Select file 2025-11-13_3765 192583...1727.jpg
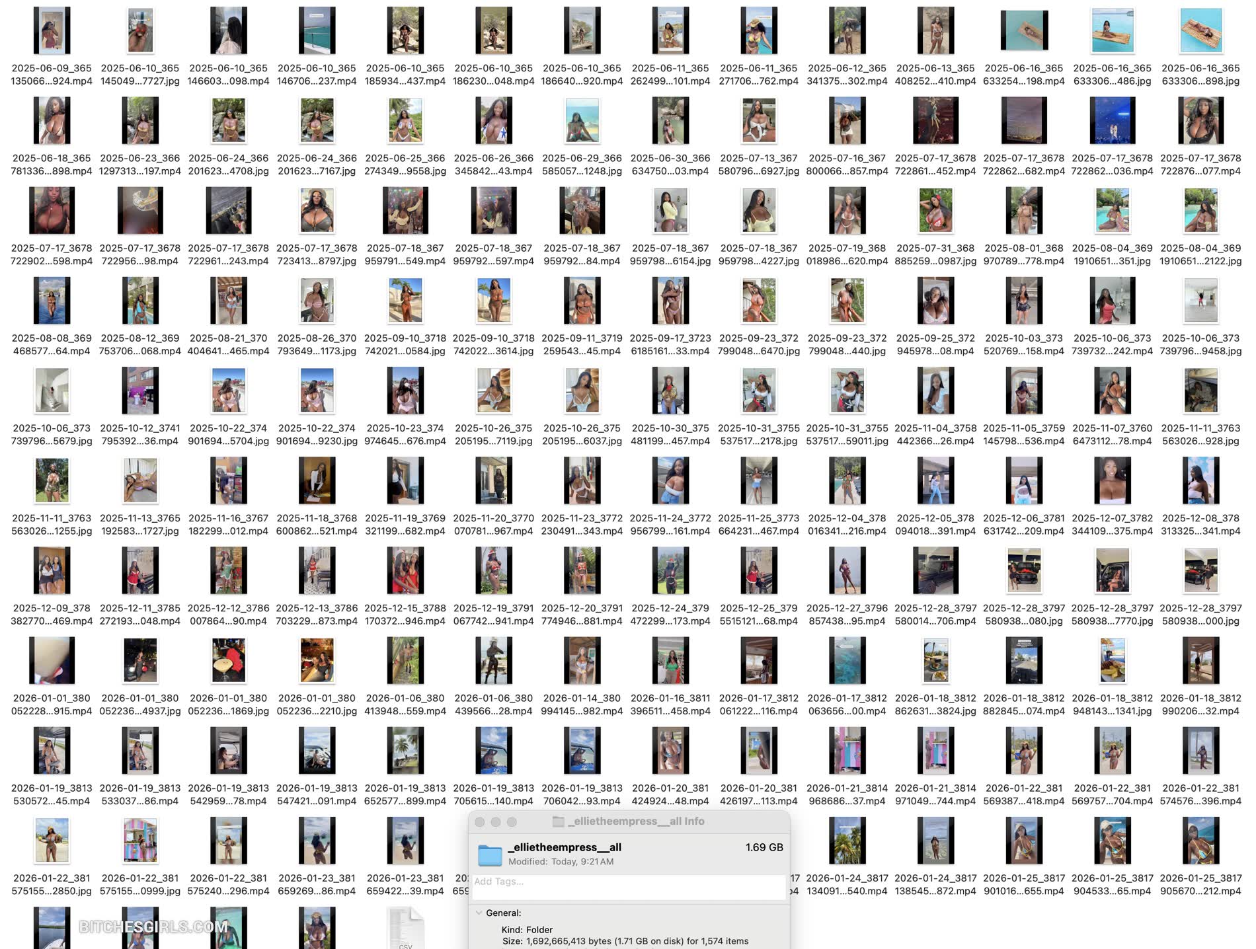 140,480
